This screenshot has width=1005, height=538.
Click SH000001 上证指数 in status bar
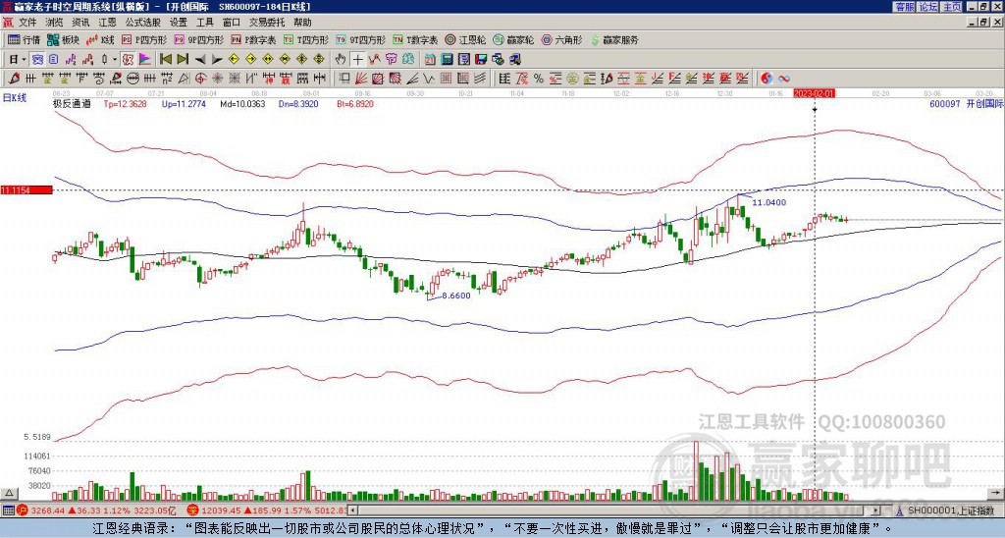point(951,511)
